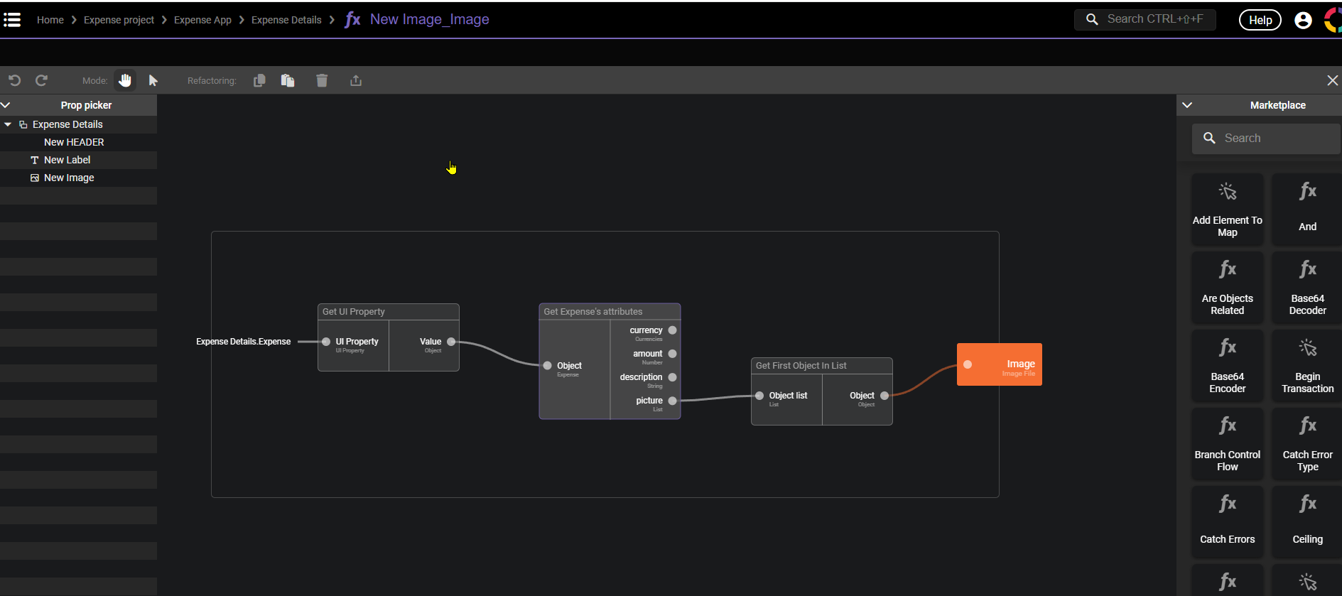Click the copy icon in Refactoring

click(x=259, y=80)
